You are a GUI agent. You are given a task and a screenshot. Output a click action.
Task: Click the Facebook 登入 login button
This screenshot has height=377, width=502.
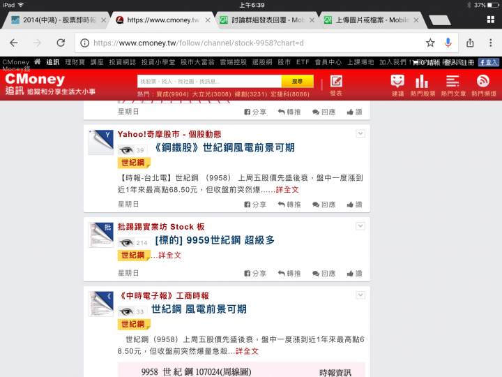coord(488,62)
